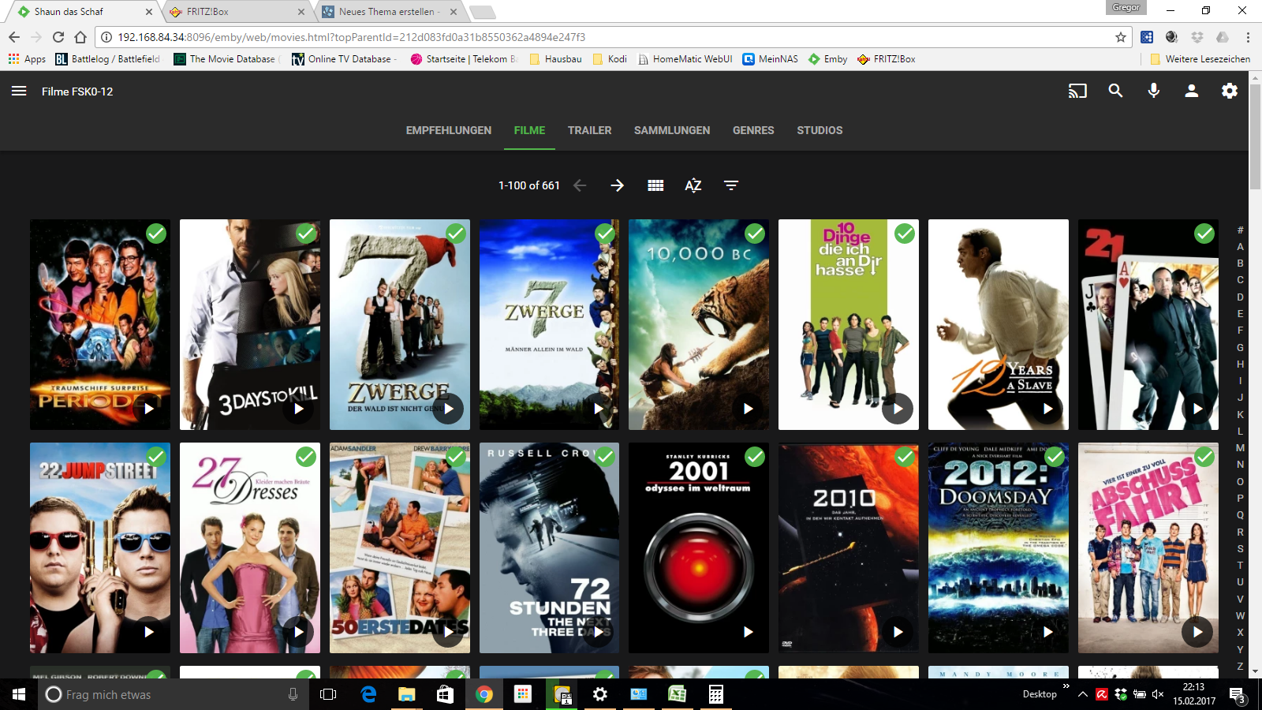Select the Filme tab

529,130
